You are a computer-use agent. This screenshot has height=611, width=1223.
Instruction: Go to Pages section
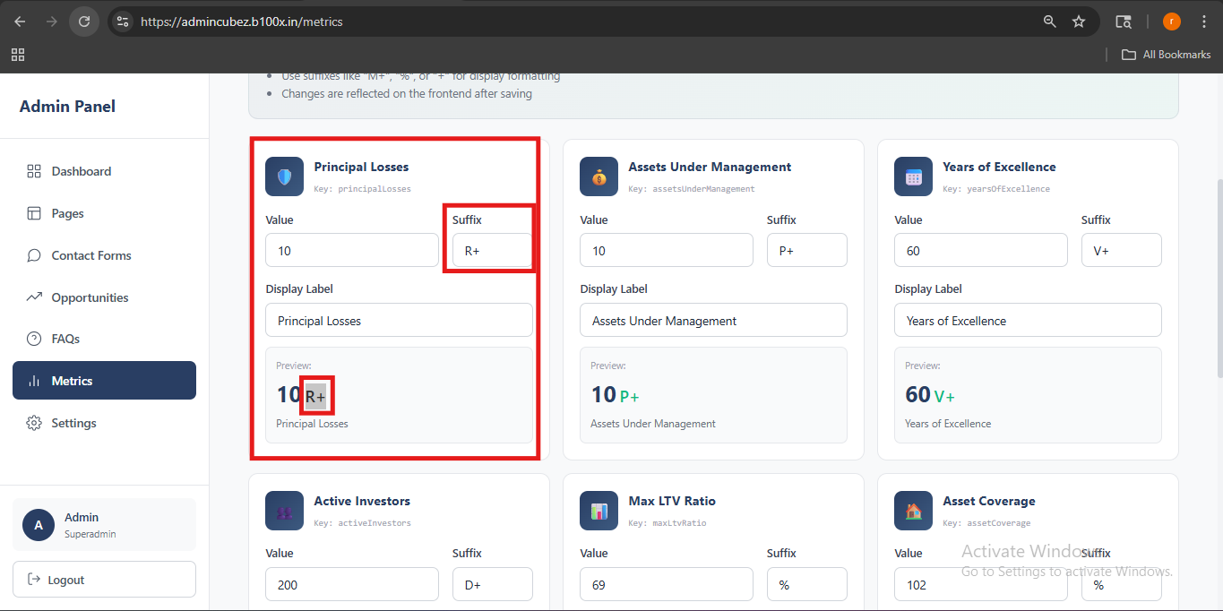click(x=104, y=213)
